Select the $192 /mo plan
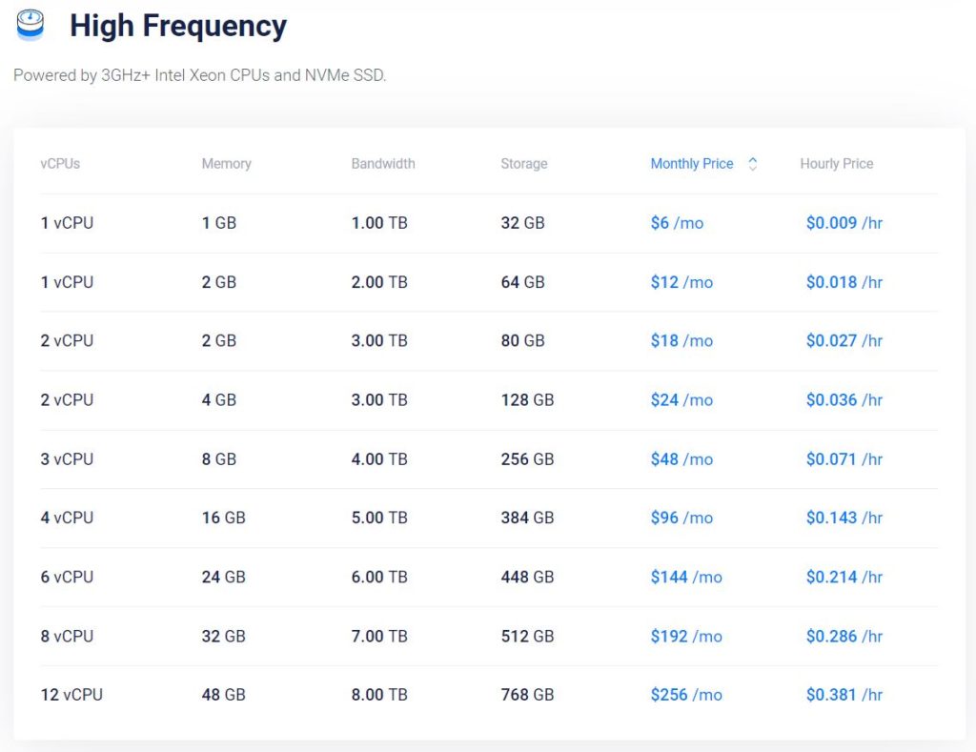976x752 pixels. click(686, 636)
